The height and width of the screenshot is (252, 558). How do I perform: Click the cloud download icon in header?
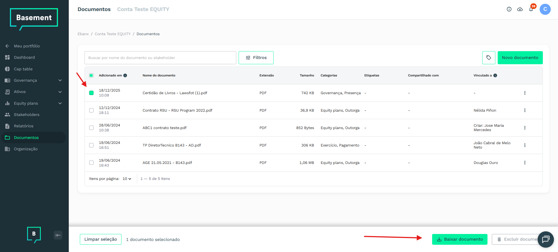tap(520, 9)
